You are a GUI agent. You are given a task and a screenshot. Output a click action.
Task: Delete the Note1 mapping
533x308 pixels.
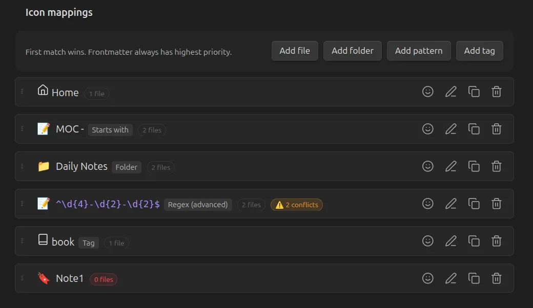(x=496, y=278)
